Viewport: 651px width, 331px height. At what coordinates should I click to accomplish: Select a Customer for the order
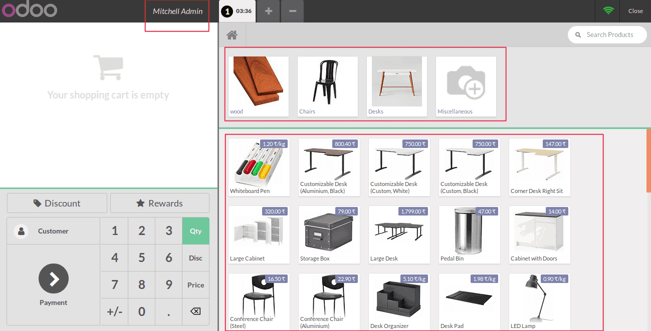point(53,231)
